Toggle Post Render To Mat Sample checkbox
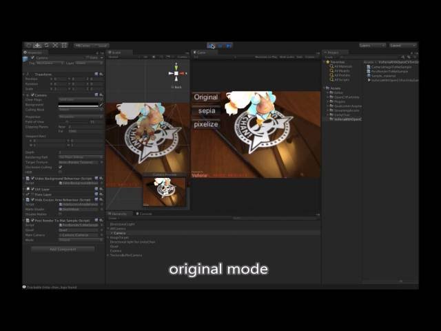Viewport: 441px width, 331px height. (32, 221)
